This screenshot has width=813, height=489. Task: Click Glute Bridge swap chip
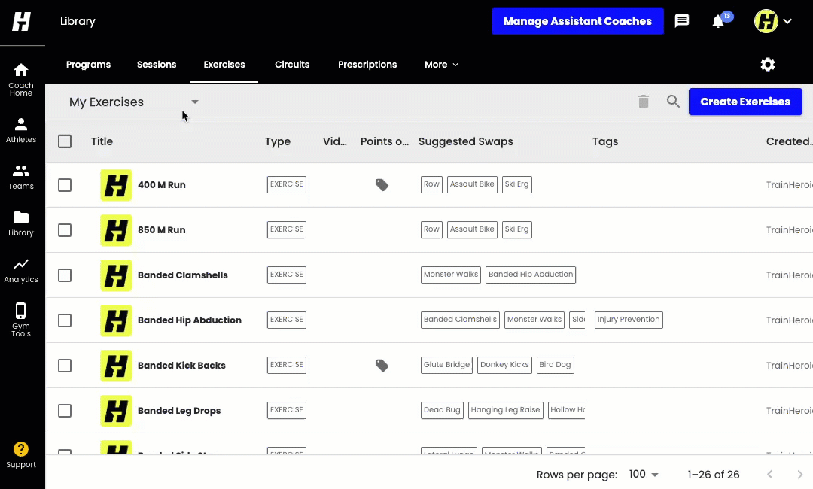coord(446,365)
